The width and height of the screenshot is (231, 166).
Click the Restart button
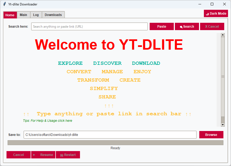68,155
